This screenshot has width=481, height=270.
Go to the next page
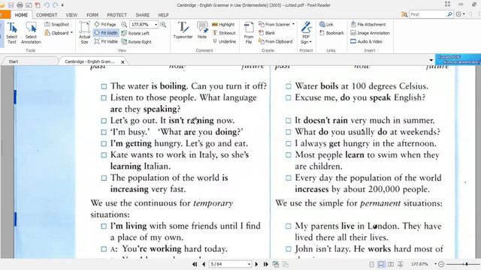point(256,264)
